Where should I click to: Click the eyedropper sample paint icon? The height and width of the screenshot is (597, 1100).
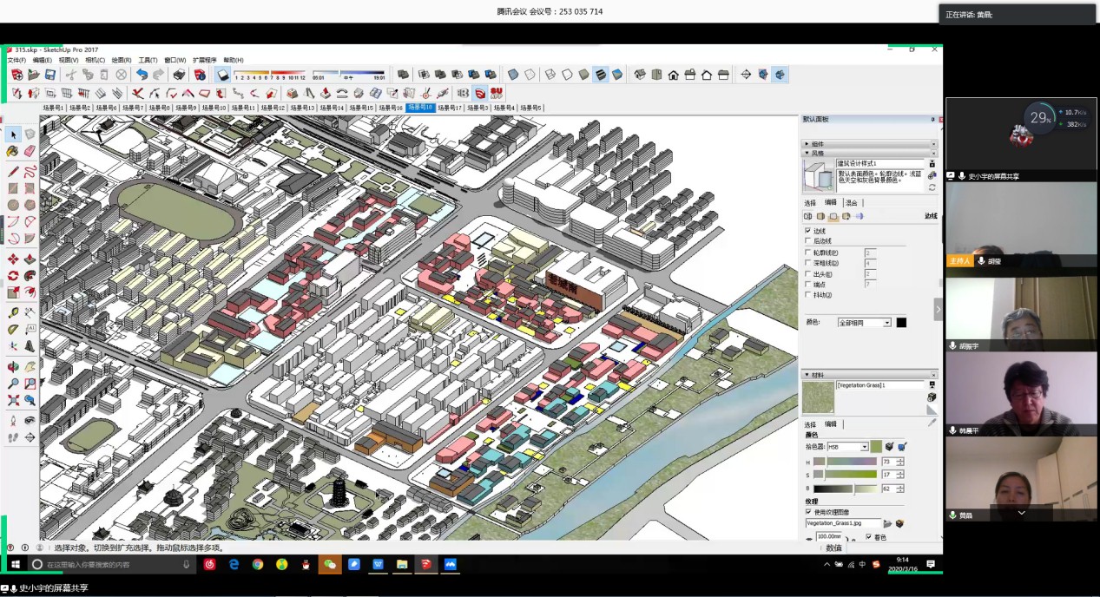coord(932,423)
